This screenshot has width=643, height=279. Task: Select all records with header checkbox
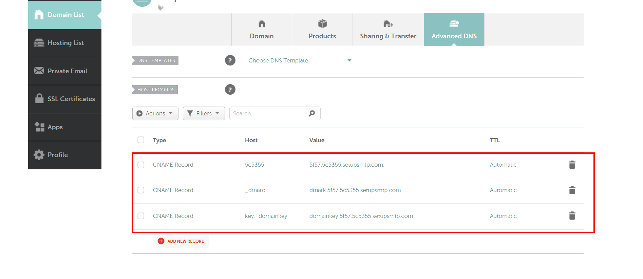[141, 140]
